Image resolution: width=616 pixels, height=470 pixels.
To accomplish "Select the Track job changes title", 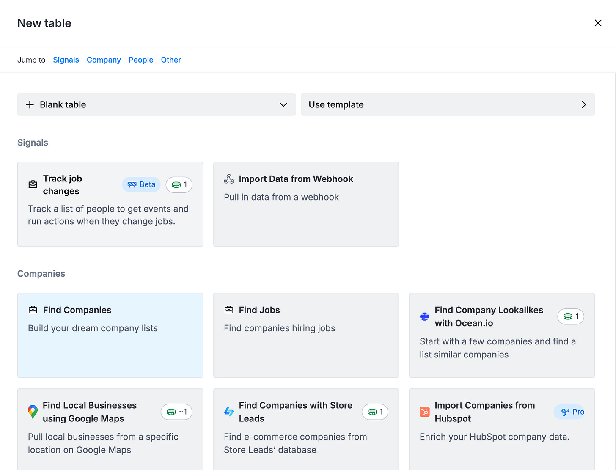I will pyautogui.click(x=63, y=185).
